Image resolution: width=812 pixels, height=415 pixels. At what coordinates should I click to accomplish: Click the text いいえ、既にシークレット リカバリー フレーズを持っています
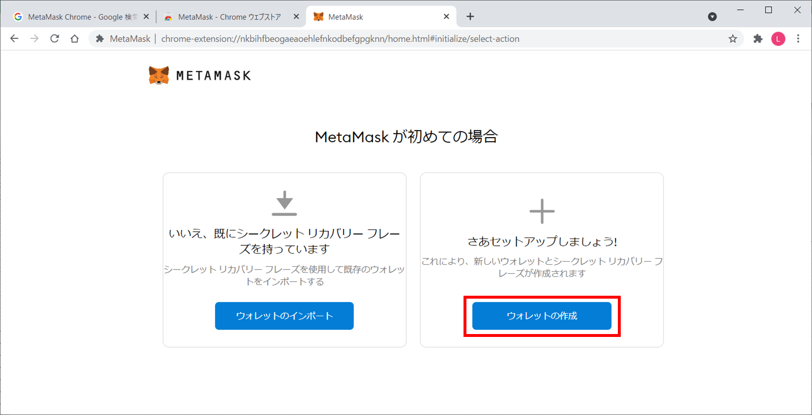point(284,241)
